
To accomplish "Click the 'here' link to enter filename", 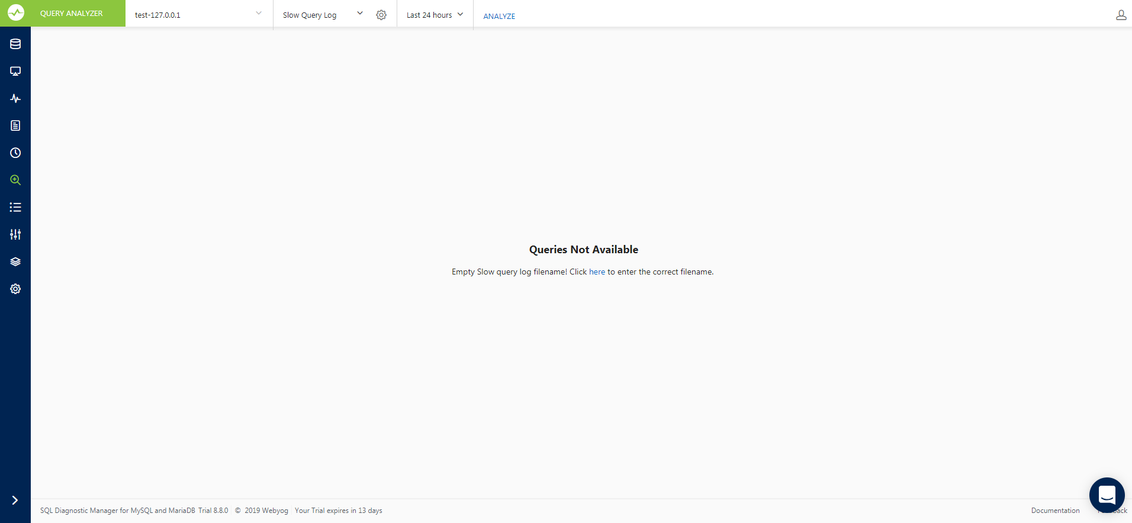I will pyautogui.click(x=597, y=272).
